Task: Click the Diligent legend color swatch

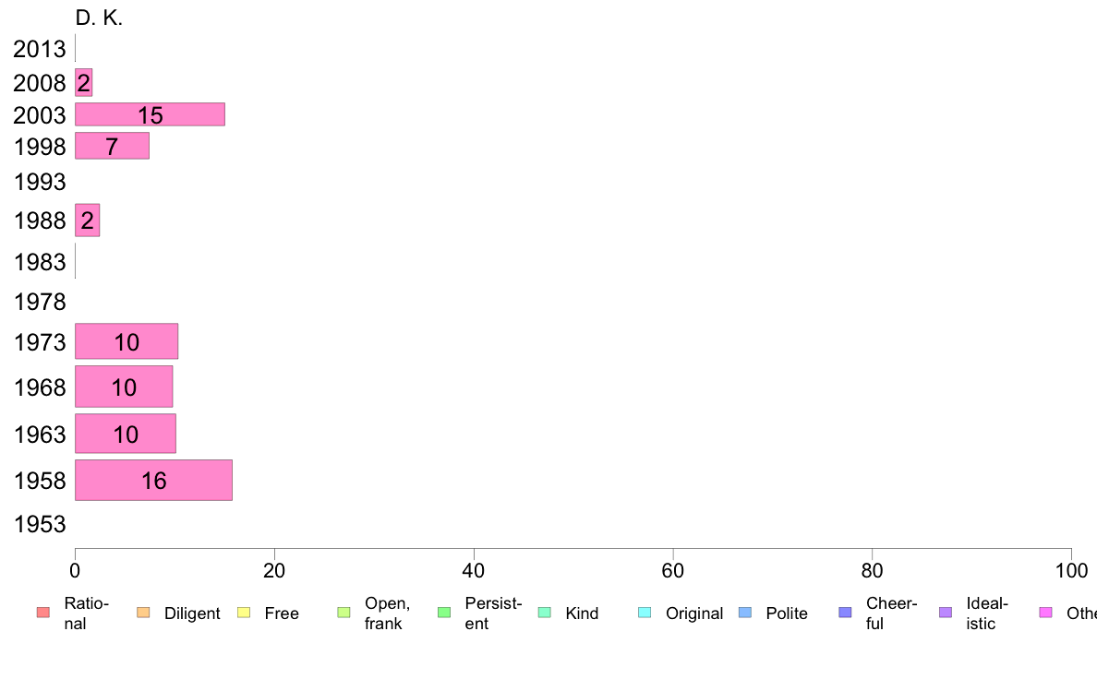Action: point(143,613)
